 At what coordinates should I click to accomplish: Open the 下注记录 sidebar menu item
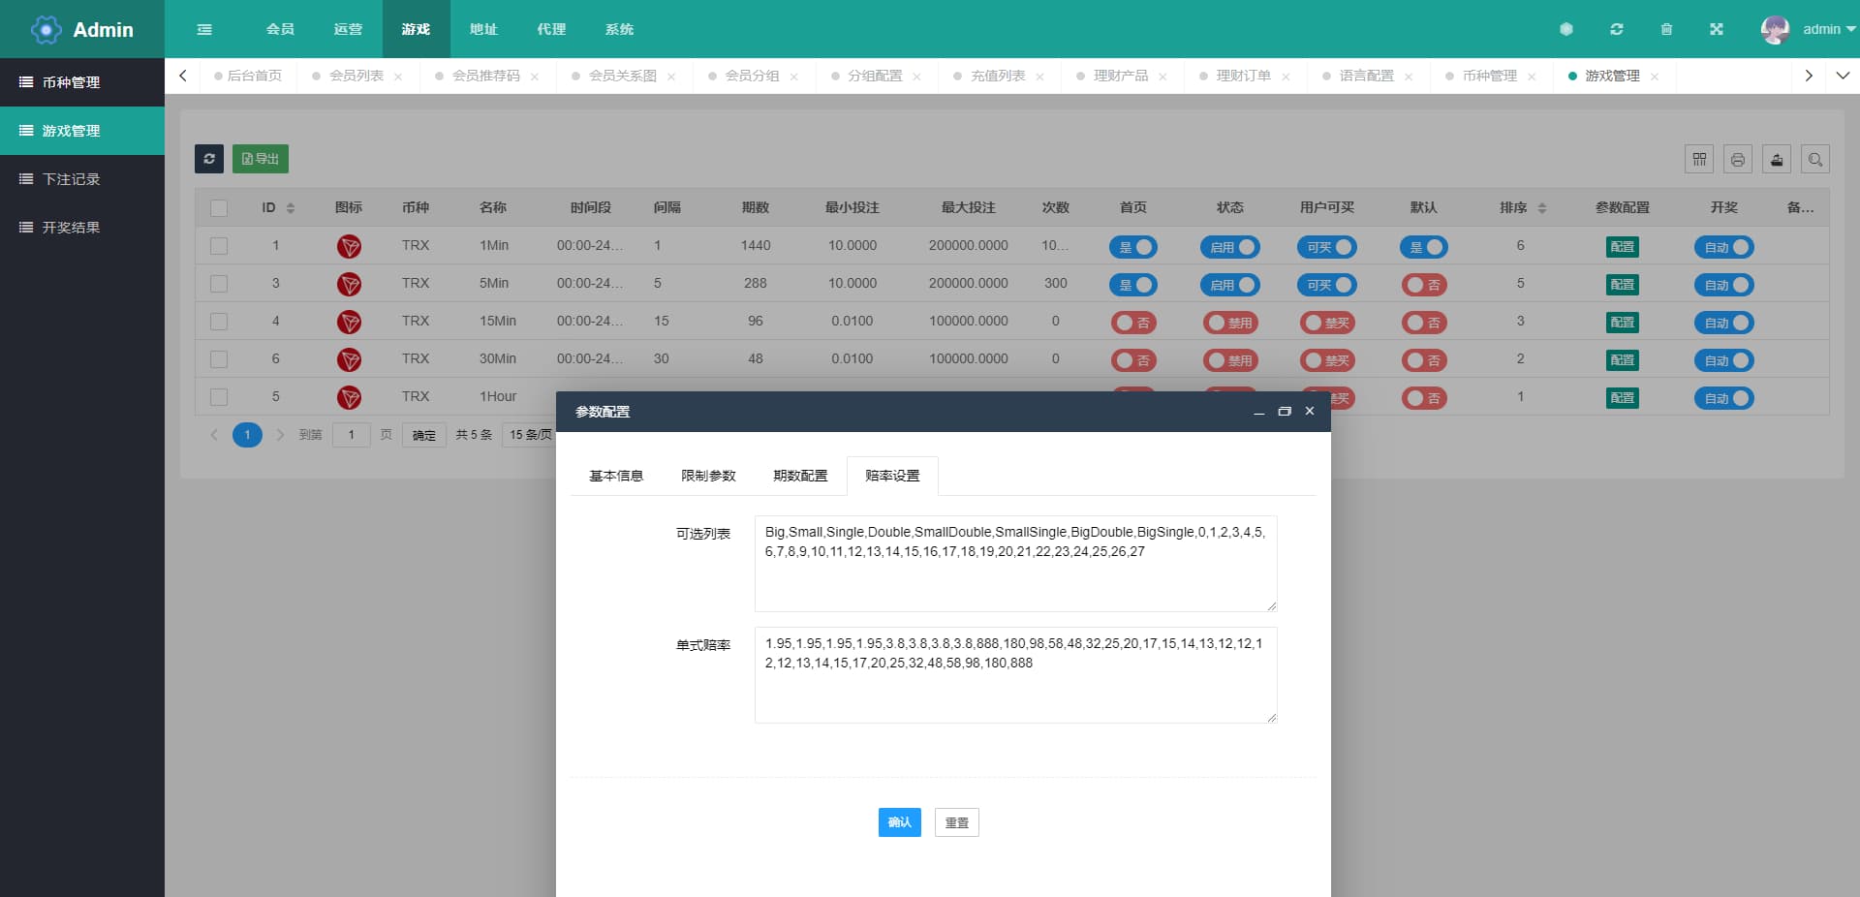tap(72, 179)
